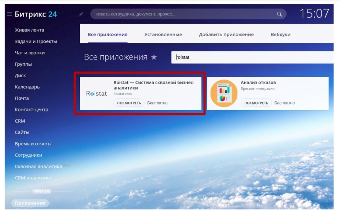Image resolution: width=339 pixels, height=213 pixels.
Task: Open CRM-аналитика in the sidebar
Action: [33, 178]
